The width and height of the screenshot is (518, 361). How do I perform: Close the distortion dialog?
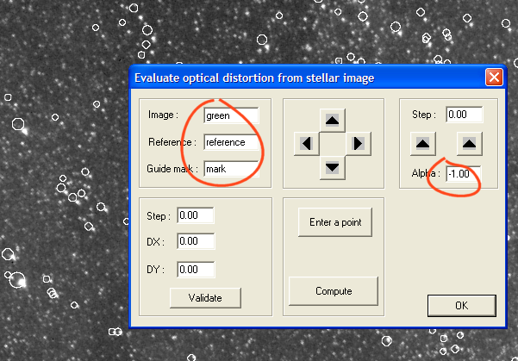tap(494, 78)
